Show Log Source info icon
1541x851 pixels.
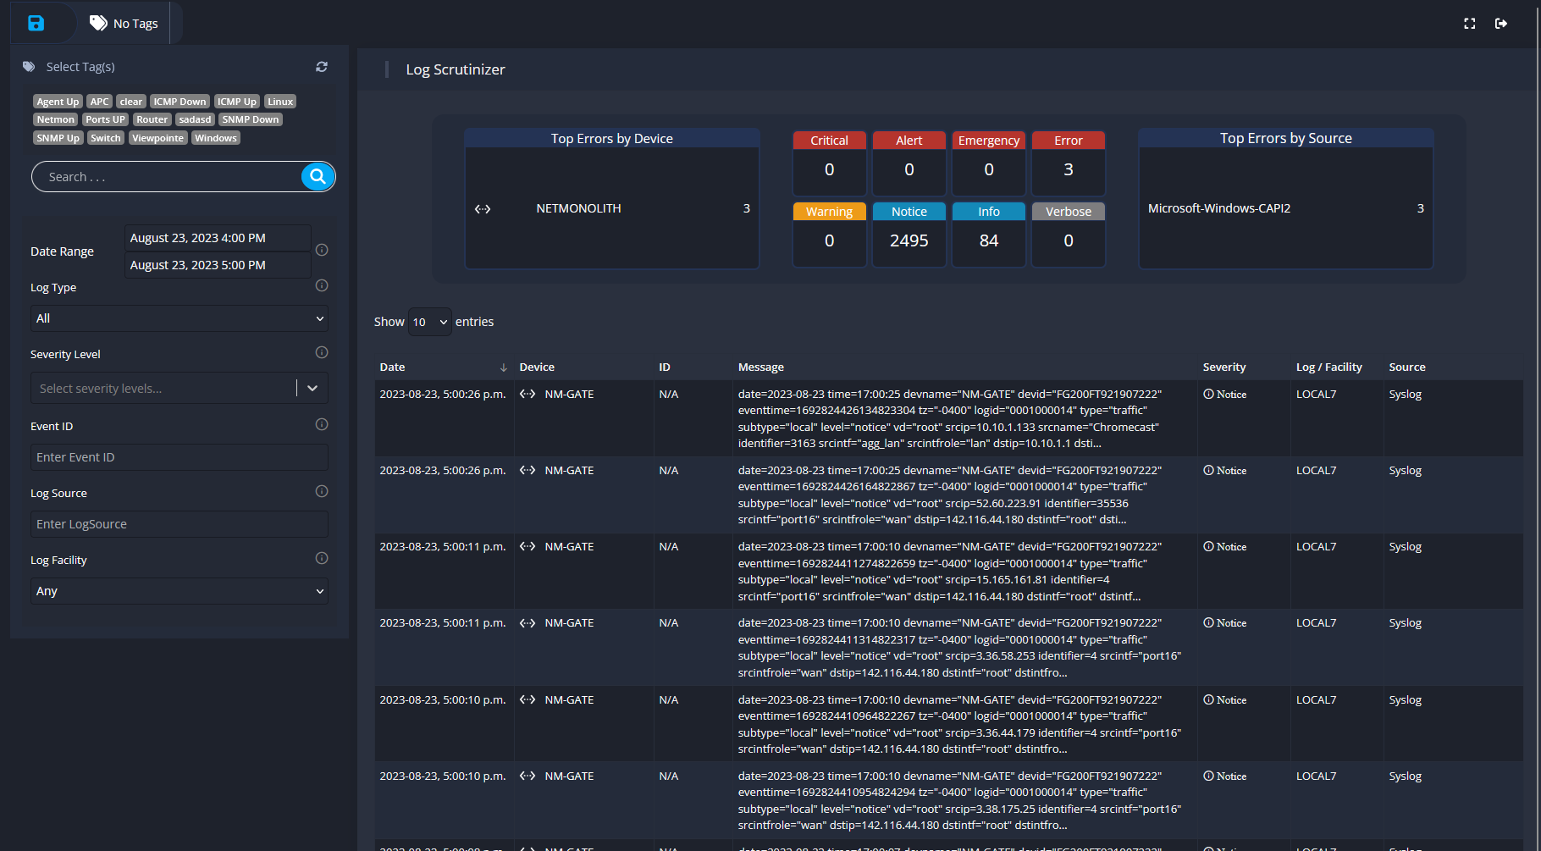point(322,491)
